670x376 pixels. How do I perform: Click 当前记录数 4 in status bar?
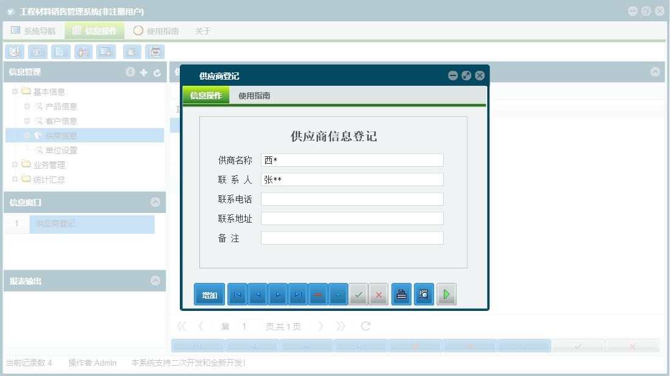coord(29,363)
